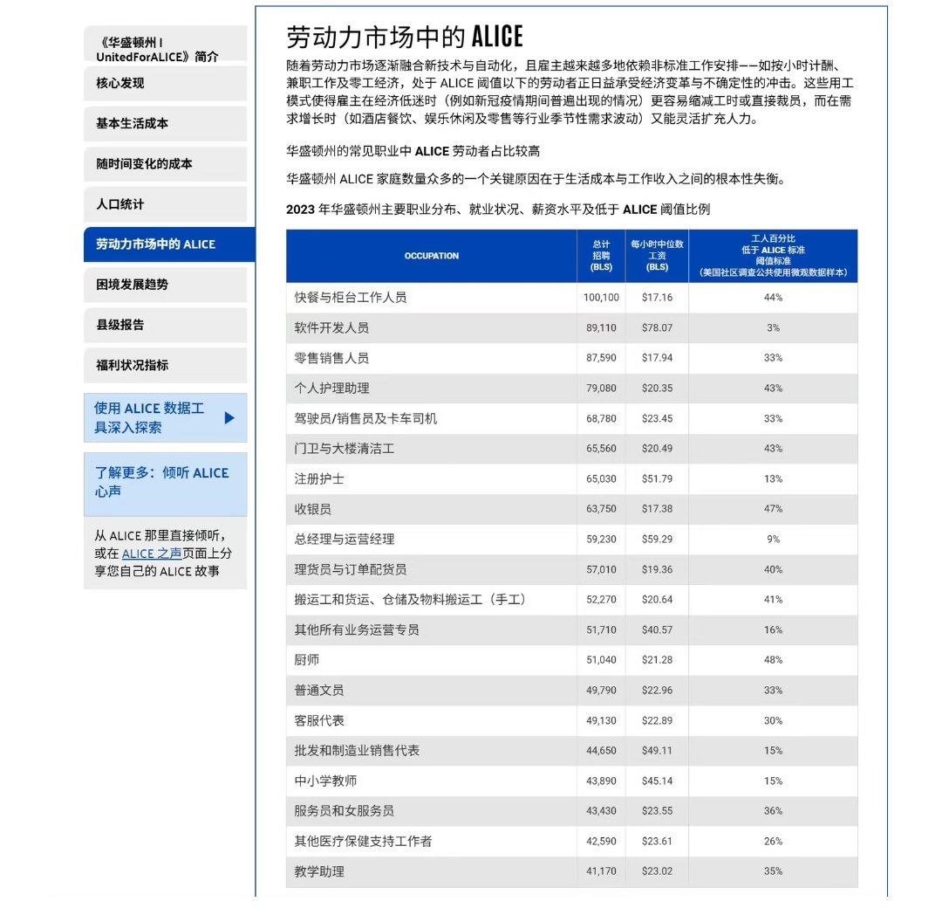Click the 44% cell for 快餐与柜台工作人员

[773, 298]
